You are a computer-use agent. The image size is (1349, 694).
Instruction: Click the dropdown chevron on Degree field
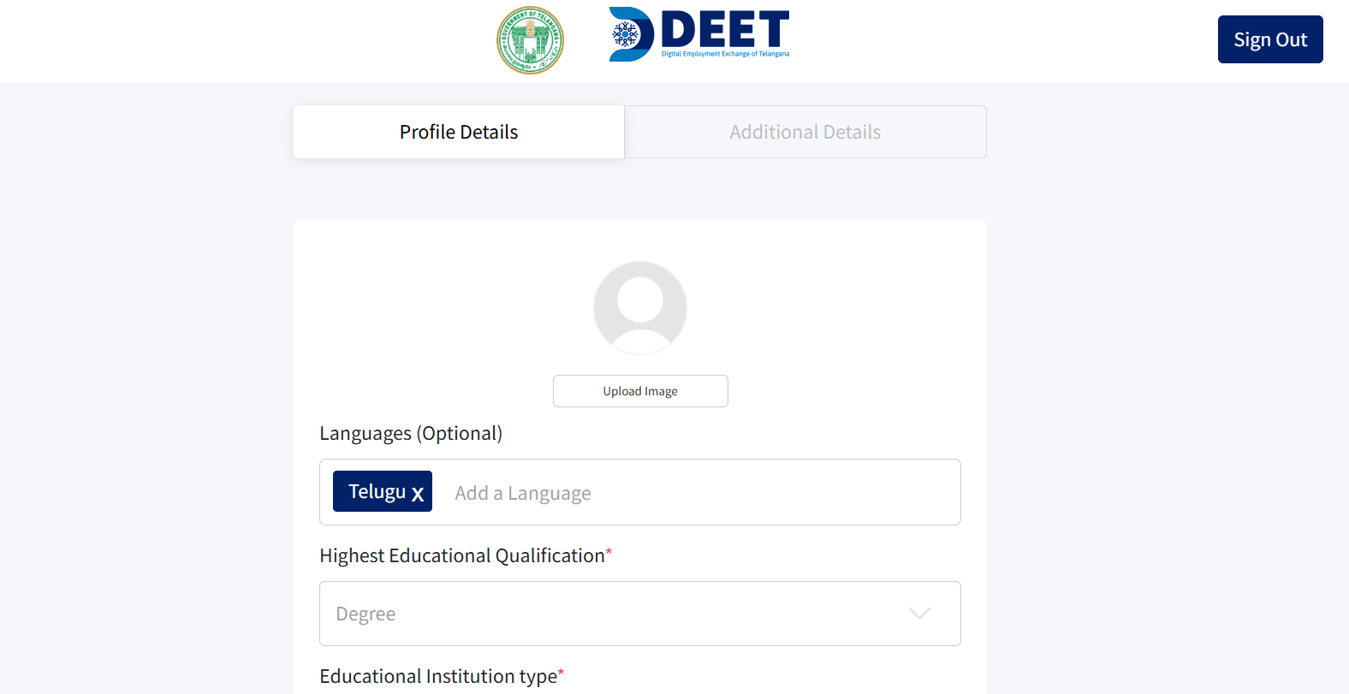coord(919,614)
